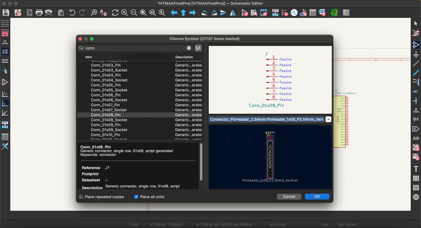Click the Print icon in the toolbar
This screenshot has width=421, height=228.
point(39,13)
